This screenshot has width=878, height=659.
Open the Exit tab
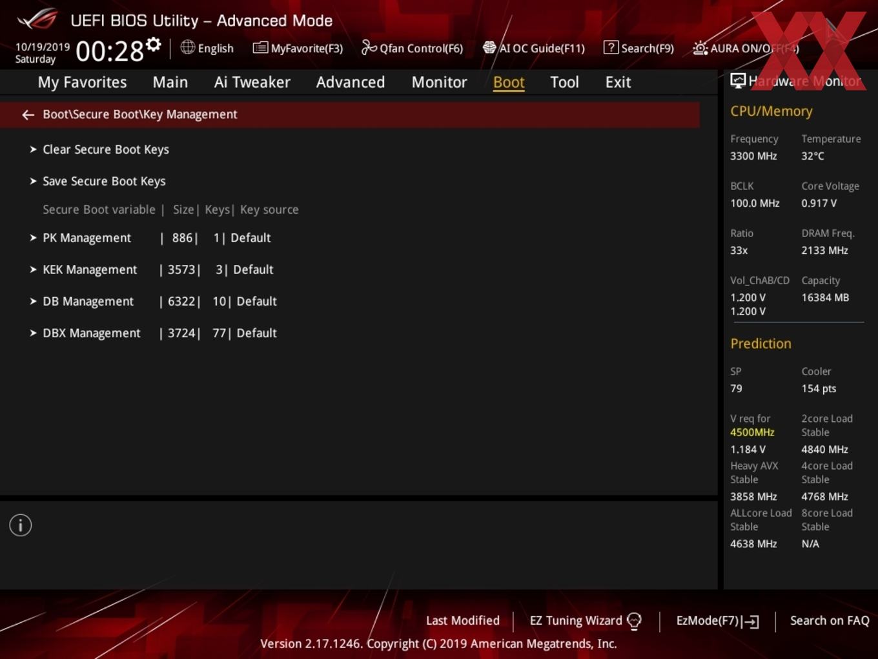618,82
